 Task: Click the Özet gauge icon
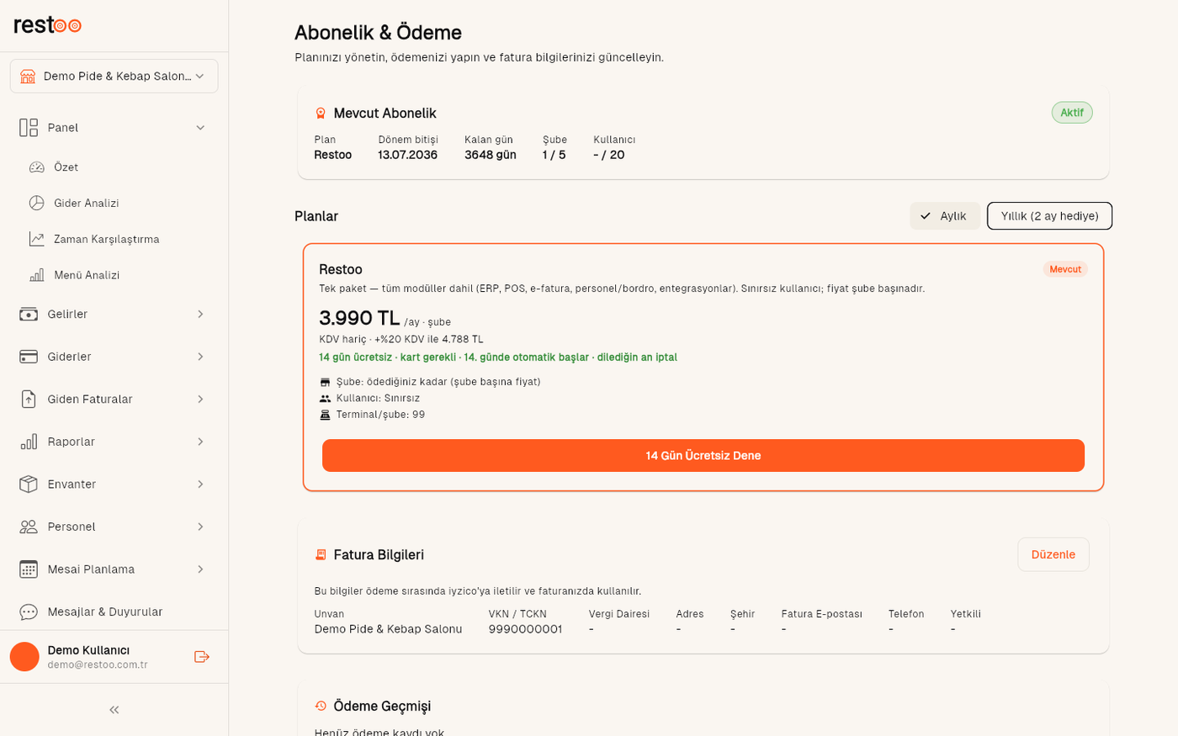click(37, 167)
